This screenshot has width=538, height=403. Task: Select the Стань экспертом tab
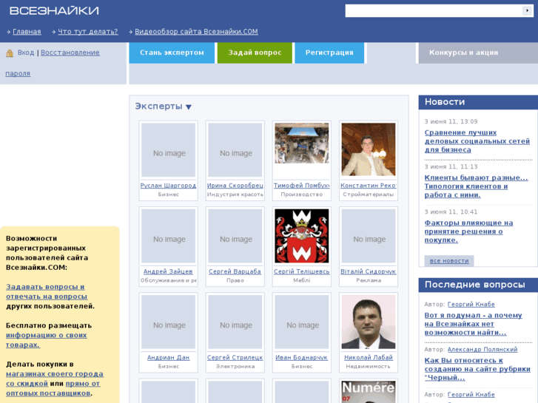point(172,53)
